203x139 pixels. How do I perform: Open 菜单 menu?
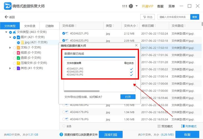(x=172, y=6)
